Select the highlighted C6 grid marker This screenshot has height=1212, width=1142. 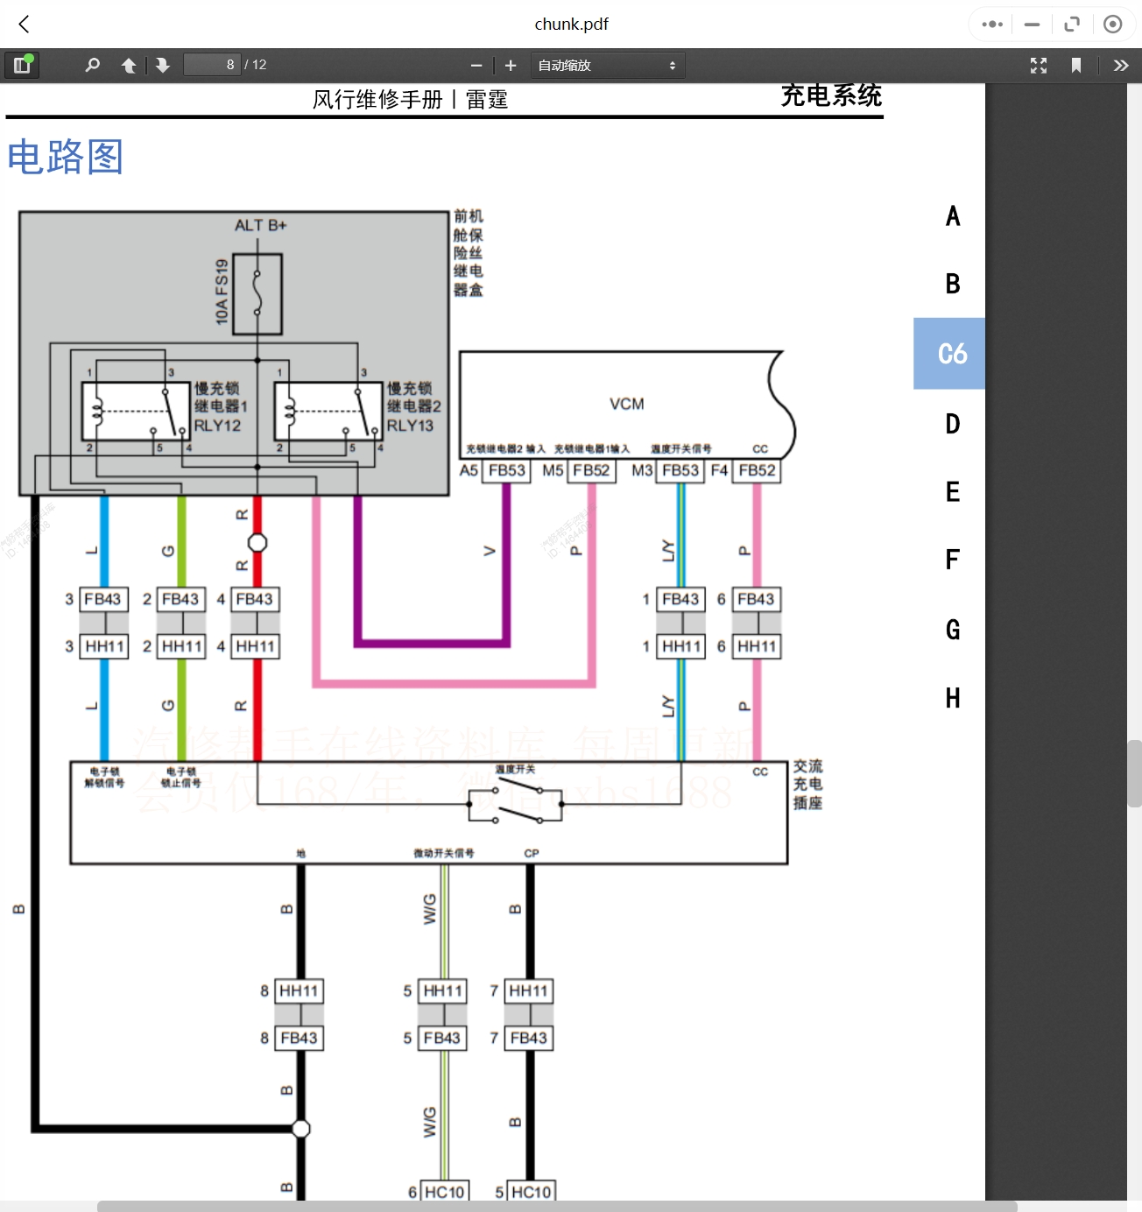click(x=950, y=353)
